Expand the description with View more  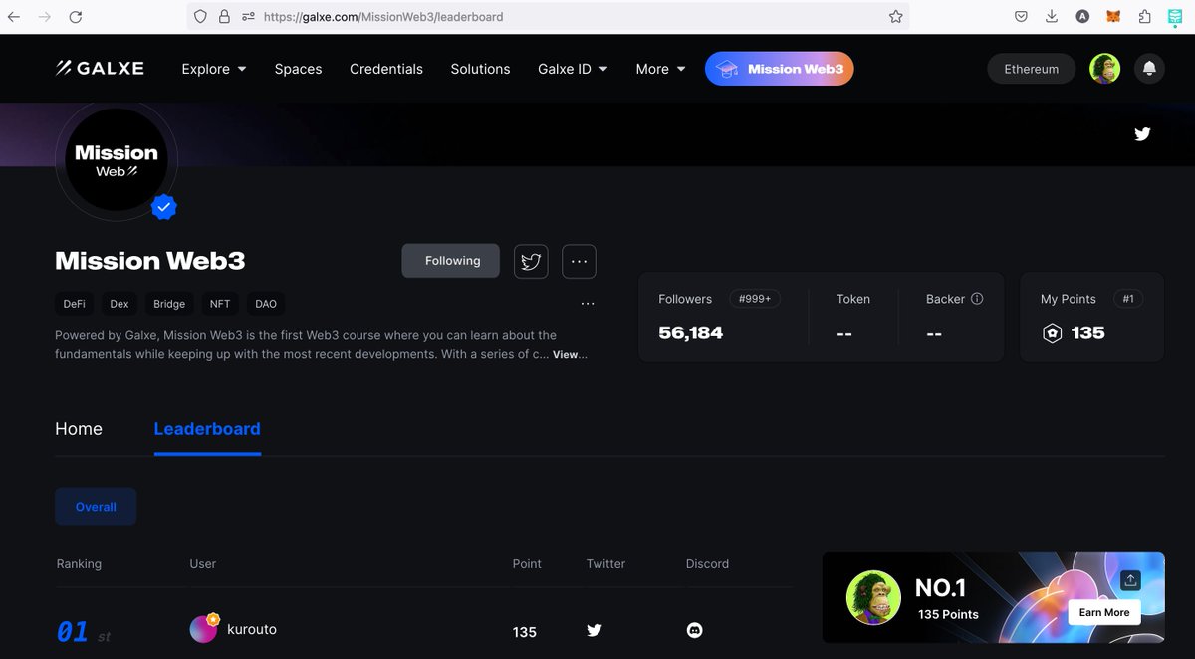570,354
